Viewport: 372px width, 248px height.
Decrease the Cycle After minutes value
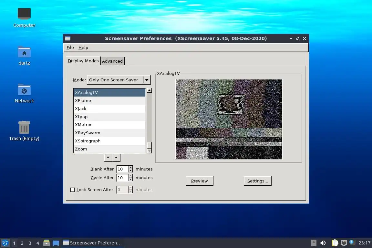point(130,180)
